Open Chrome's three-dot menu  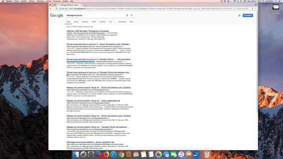[256, 9]
